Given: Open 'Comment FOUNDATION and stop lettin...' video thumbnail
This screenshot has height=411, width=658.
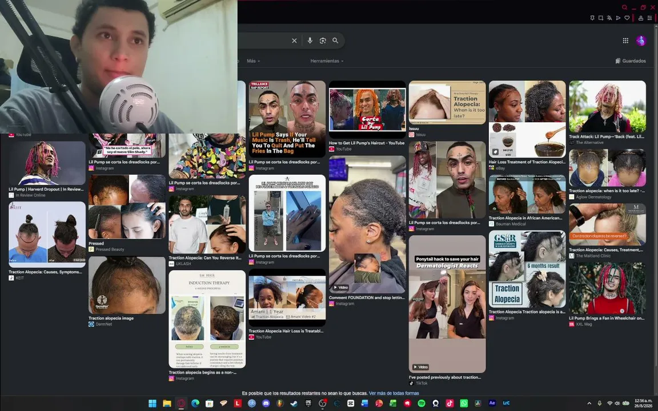Looking at the screenshot, I should coord(367,225).
